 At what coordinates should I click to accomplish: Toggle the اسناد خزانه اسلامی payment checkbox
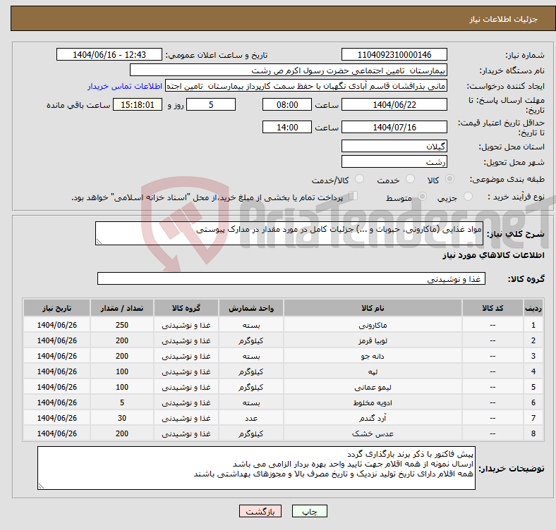tap(353, 197)
